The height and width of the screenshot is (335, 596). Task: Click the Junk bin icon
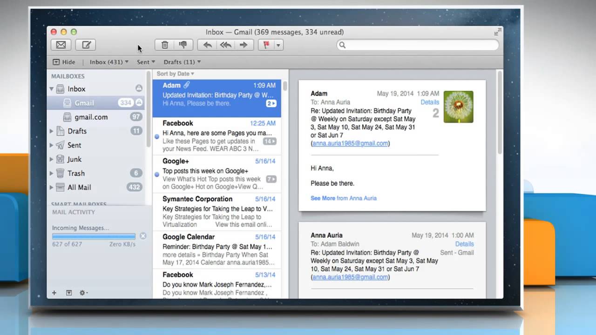click(60, 159)
